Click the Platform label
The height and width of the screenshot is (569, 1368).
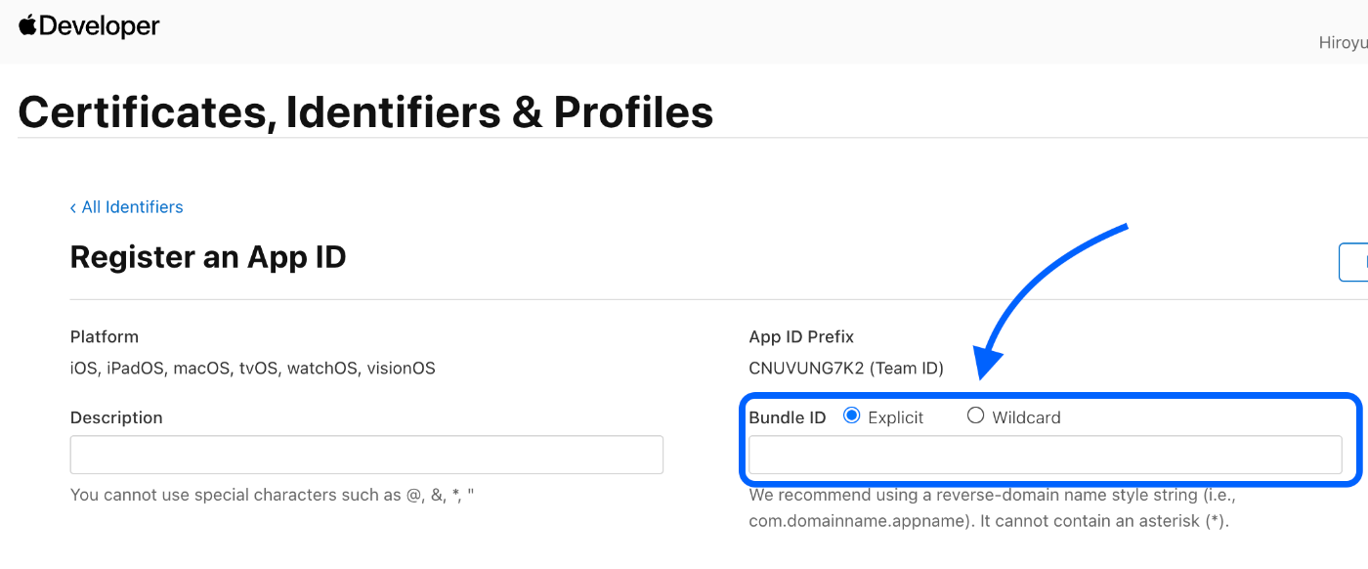coord(105,337)
